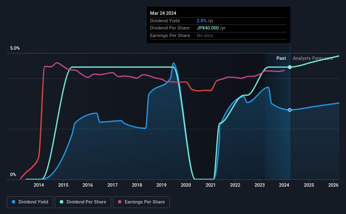Click the 2026 x-axis label
The image size is (346, 214).
point(333,185)
